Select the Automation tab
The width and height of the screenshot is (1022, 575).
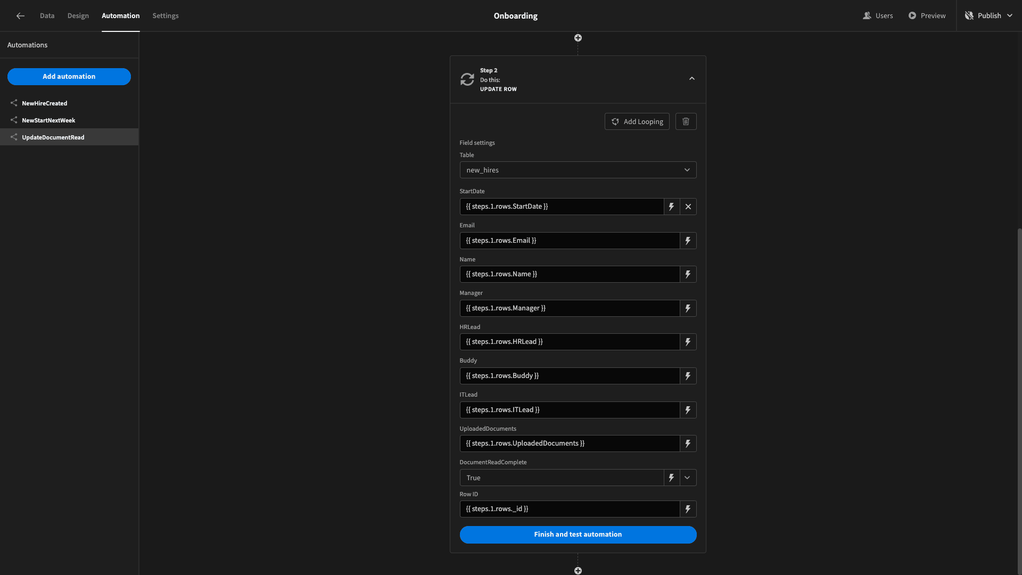(x=121, y=16)
